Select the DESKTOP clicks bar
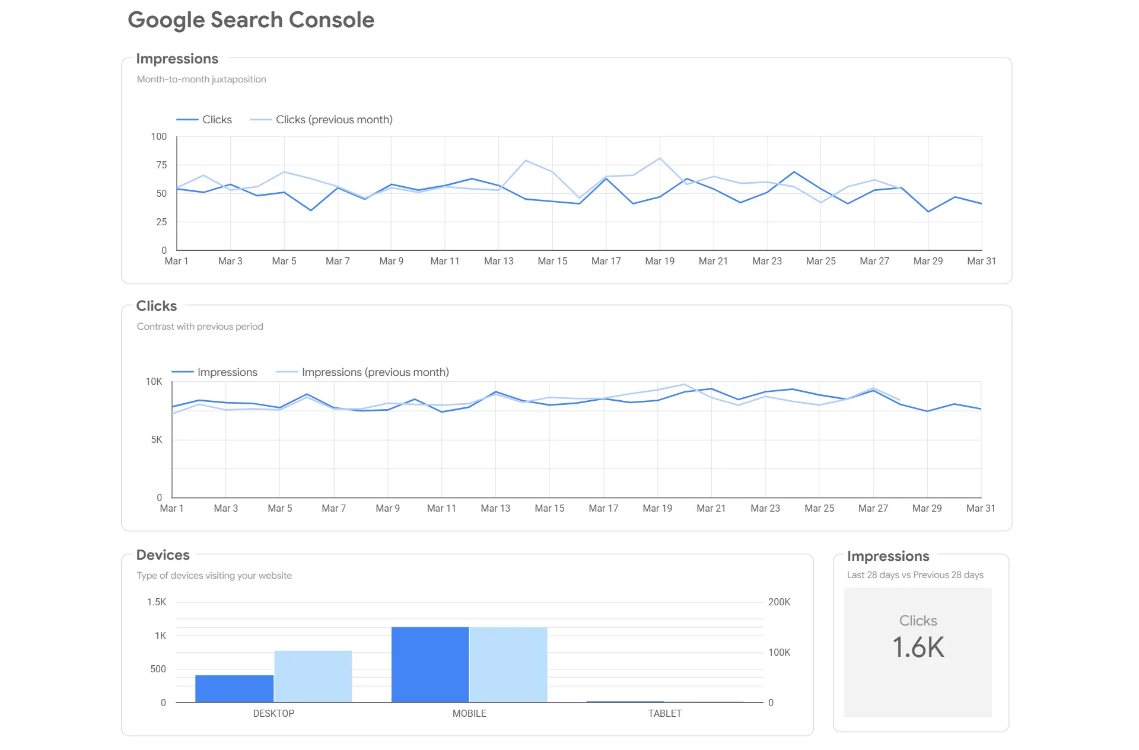This screenshot has width=1139, height=750. (x=235, y=688)
